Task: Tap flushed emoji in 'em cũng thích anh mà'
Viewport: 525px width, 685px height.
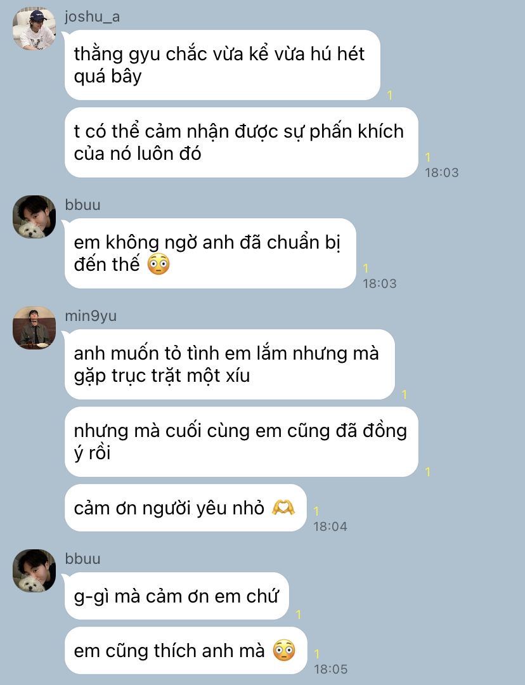Action: coord(284,651)
